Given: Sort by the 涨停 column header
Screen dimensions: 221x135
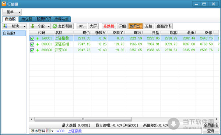Looking at the screenshot, I should [x=205, y=33].
